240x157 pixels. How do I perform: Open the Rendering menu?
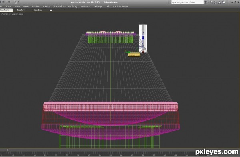[73, 6]
